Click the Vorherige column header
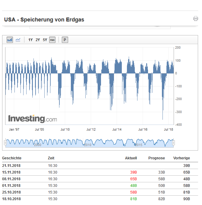202x205 pixels. (x=181, y=158)
